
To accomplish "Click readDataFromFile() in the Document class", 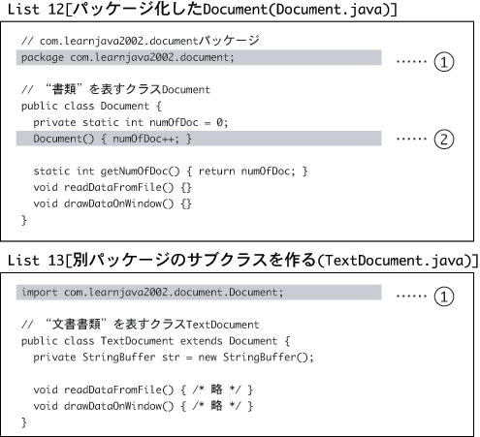I will (112, 187).
